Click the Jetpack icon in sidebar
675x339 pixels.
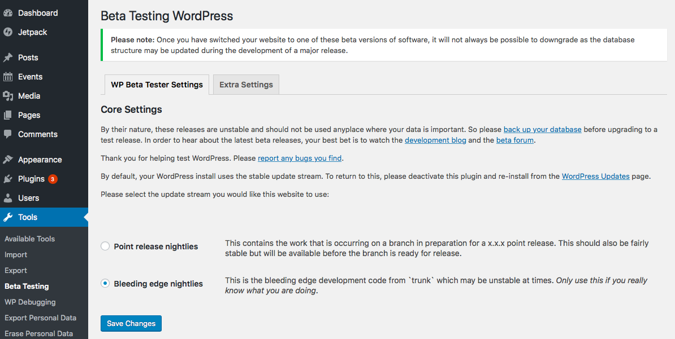coord(8,32)
